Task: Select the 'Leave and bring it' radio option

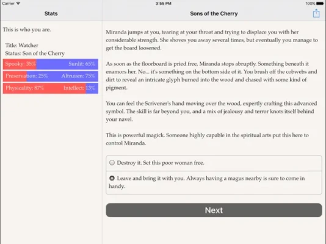Action: [x=214, y=182]
